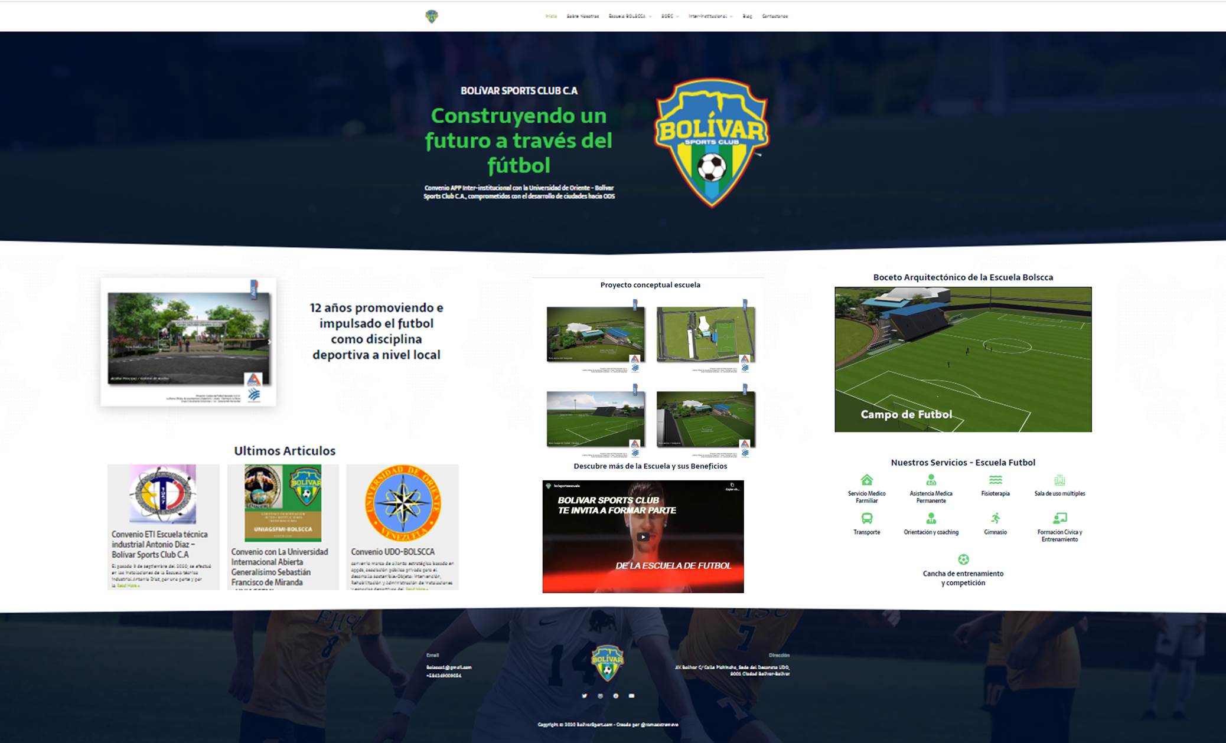Click the Servicio Medico Familiar label
The image size is (1226, 743).
[x=866, y=497]
